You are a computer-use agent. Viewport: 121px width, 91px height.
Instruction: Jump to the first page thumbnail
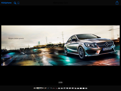[x=35, y=88]
